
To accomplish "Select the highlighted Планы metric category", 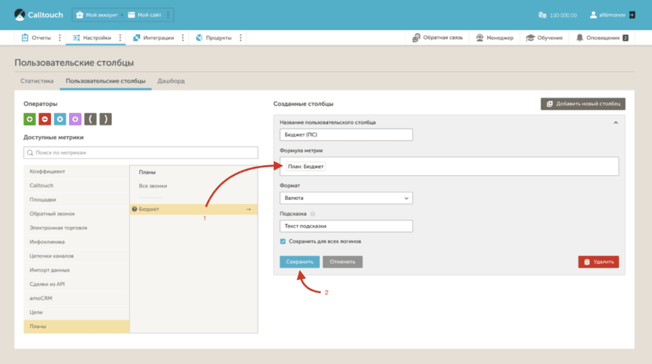I will (76, 327).
